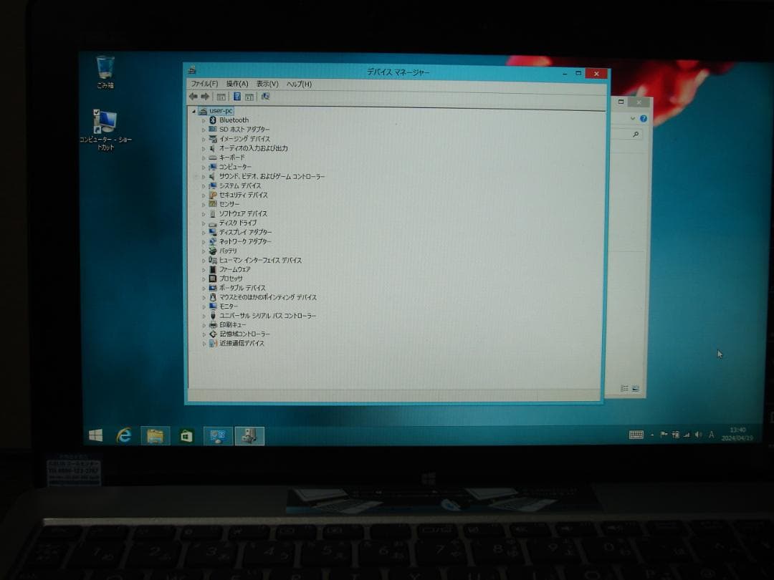Toggle the console tree visibility toolbar icon
774x580 pixels.
[220, 97]
